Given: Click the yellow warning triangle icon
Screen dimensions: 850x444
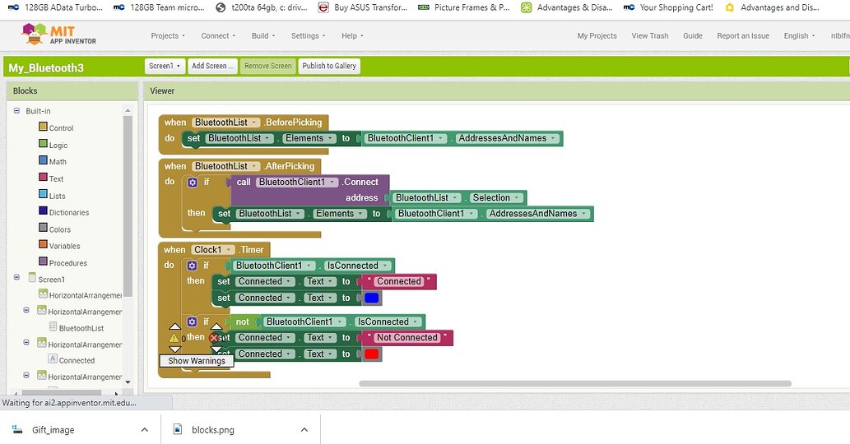Looking at the screenshot, I should [x=174, y=338].
